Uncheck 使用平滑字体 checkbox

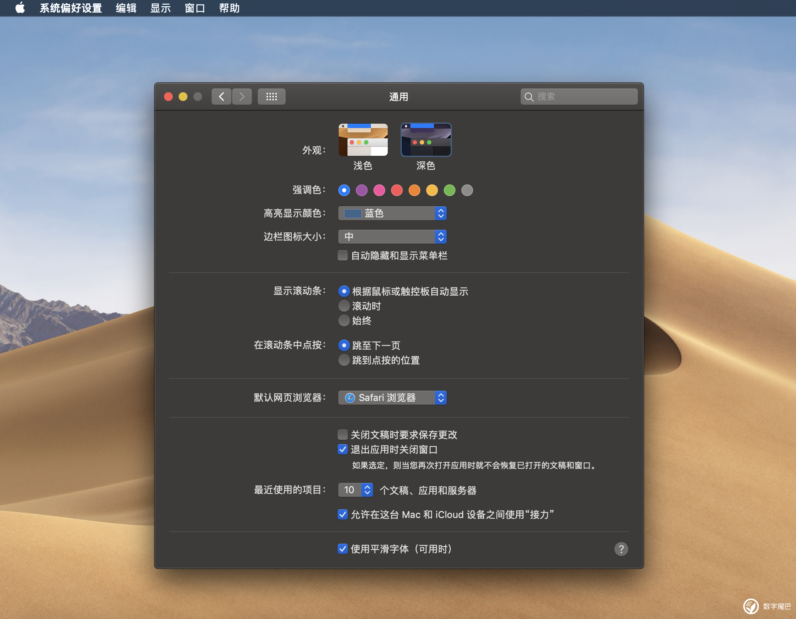tap(343, 549)
